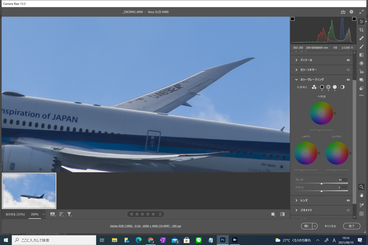The width and height of the screenshot is (368, 245).
Task: Click the 200% zoom level field
Action: tap(35, 214)
